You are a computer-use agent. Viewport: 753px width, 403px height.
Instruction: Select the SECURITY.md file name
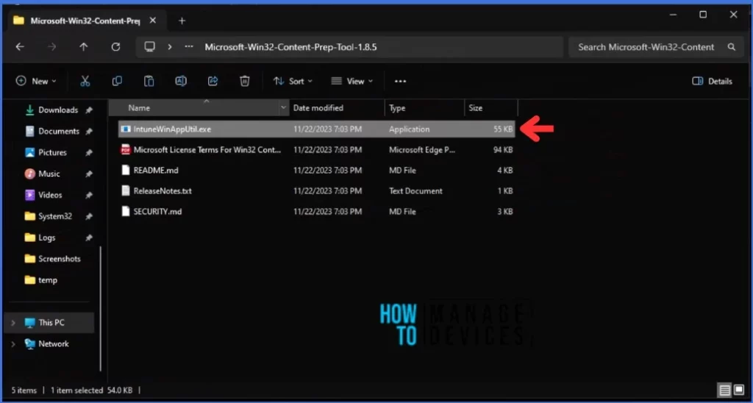coord(157,211)
